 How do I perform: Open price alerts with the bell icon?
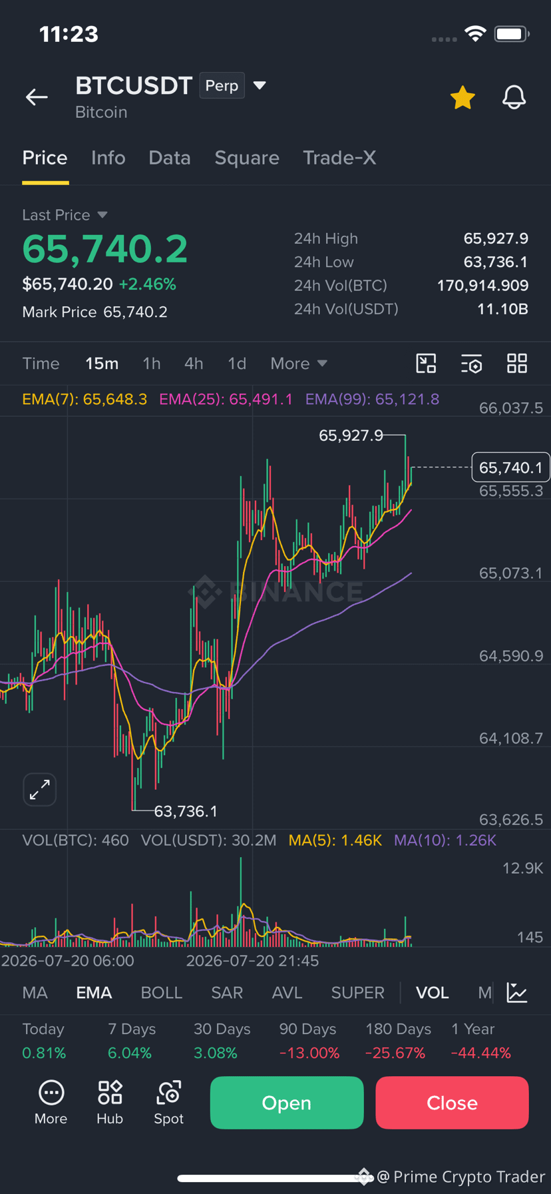tap(514, 97)
